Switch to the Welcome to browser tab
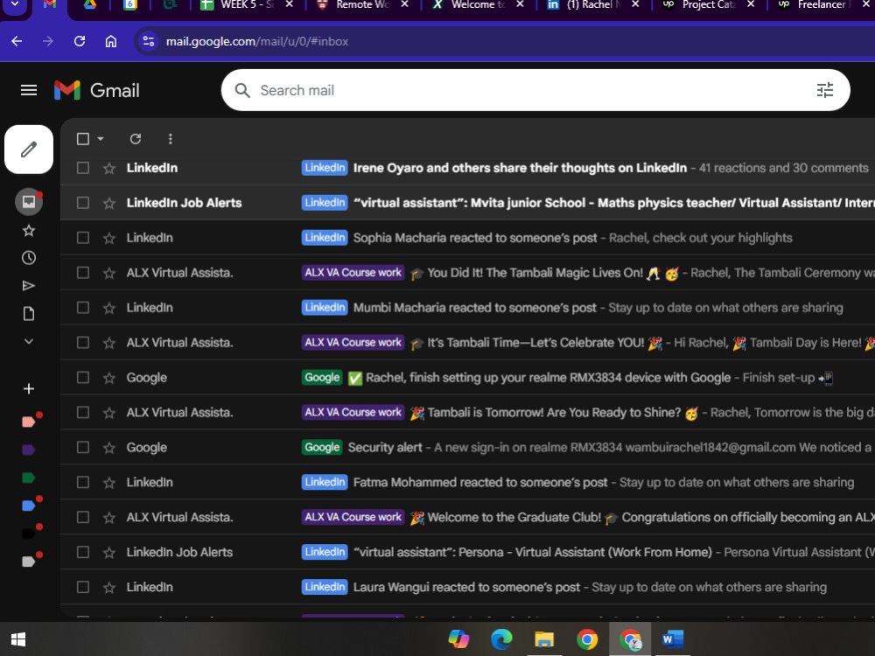Viewport: 875px width, 656px height. click(x=477, y=5)
